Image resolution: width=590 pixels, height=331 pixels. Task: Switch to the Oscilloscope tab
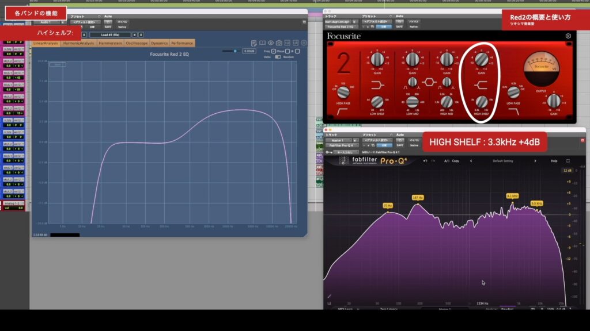click(137, 43)
